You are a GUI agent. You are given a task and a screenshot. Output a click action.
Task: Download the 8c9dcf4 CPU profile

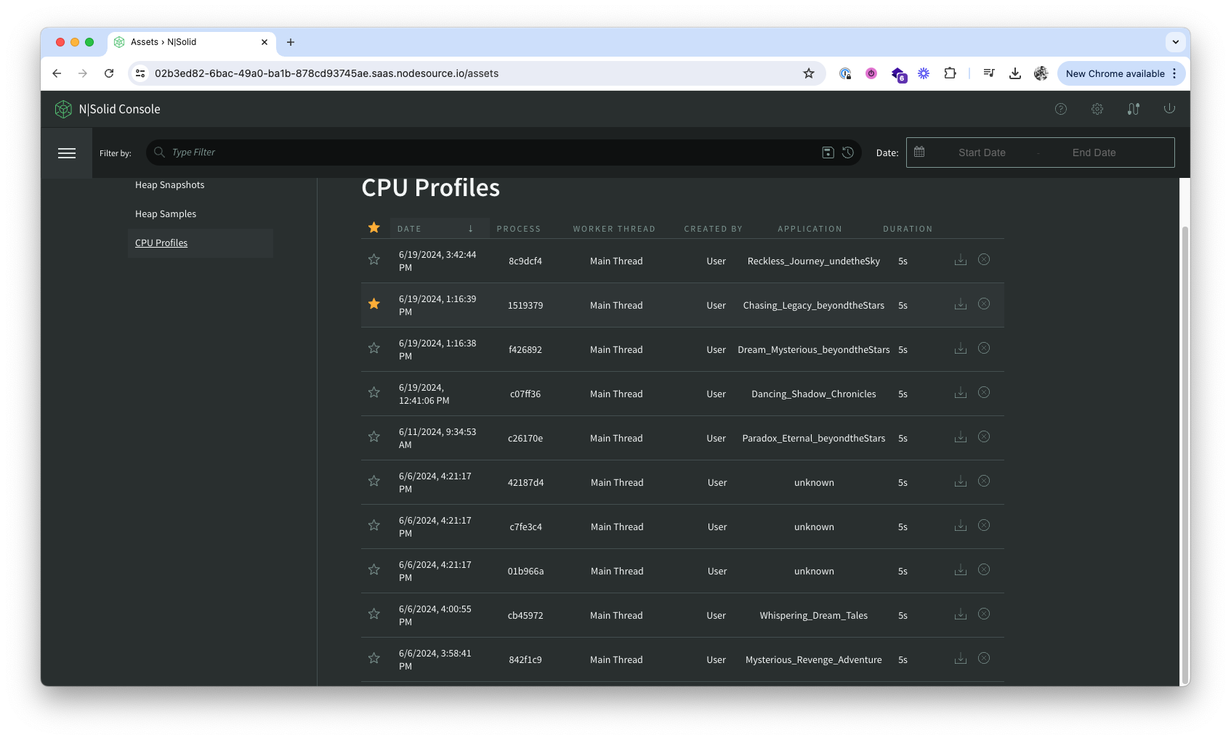pos(961,260)
